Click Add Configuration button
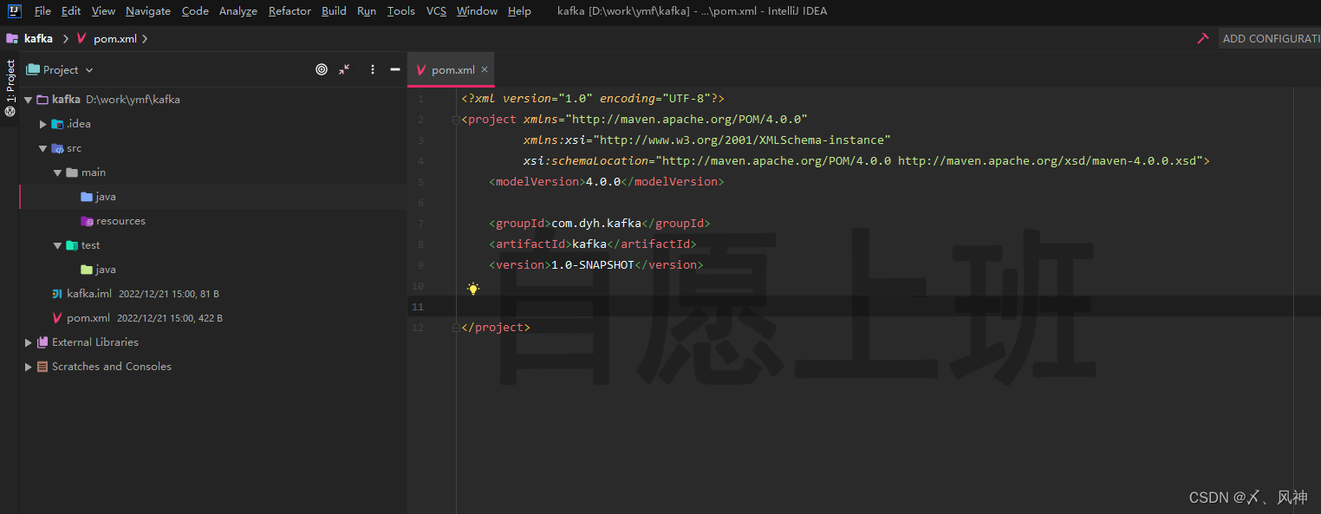The width and height of the screenshot is (1321, 514). (x=1270, y=38)
